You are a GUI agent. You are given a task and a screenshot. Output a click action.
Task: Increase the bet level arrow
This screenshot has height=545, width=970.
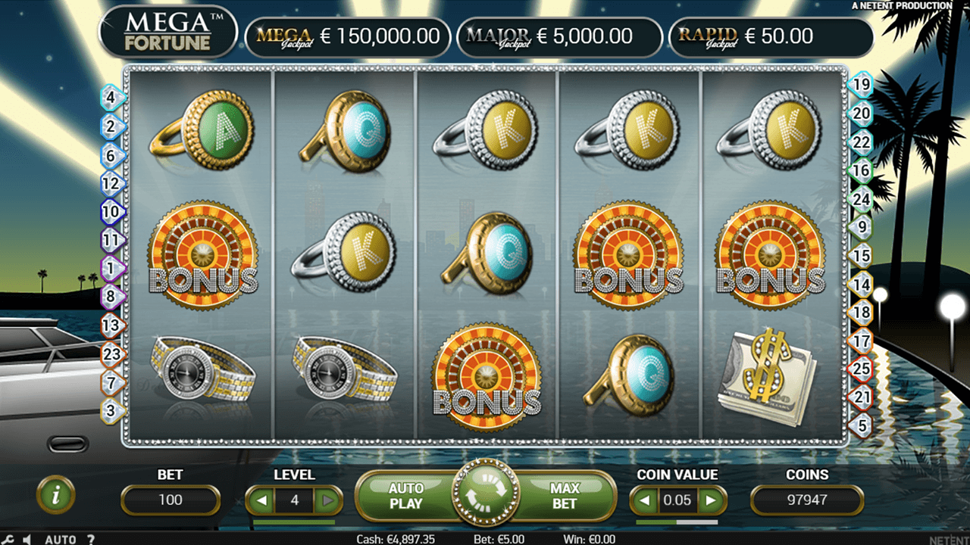click(x=327, y=500)
